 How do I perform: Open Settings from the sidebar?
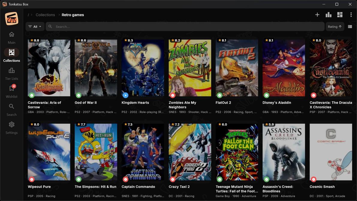(12, 127)
